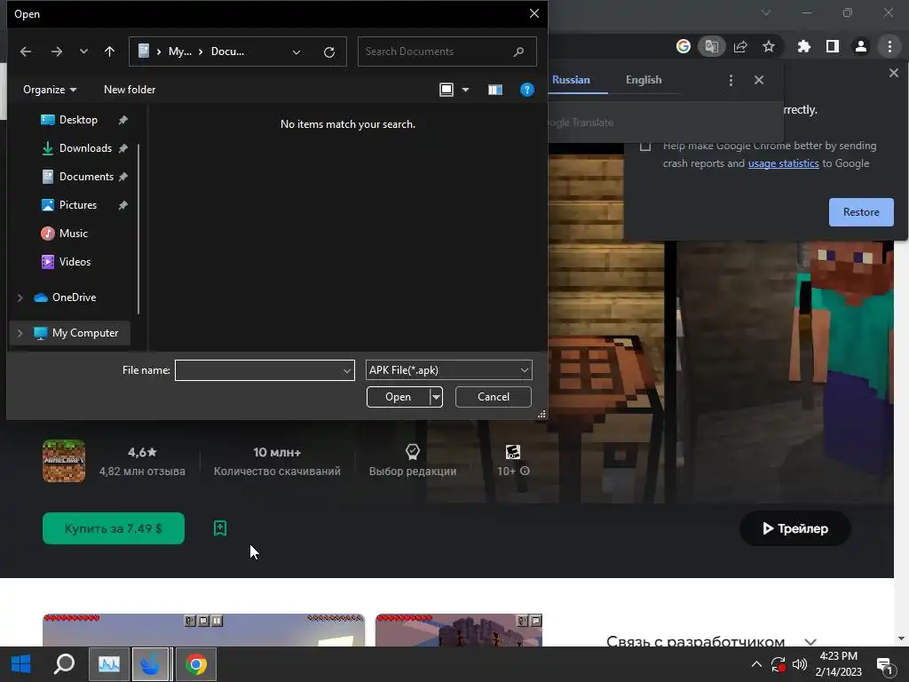This screenshot has width=909, height=682.
Task: Open the APK File type filter dropdown
Action: tap(448, 370)
